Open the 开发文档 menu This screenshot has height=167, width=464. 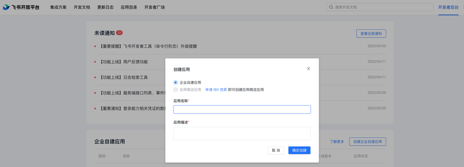tap(82, 7)
